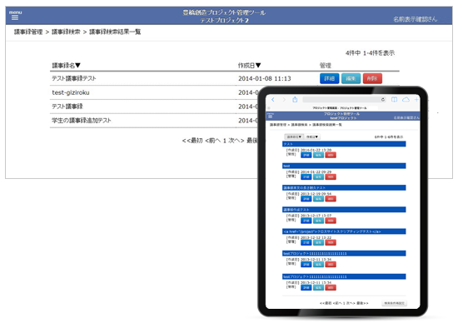This screenshot has width=458, height=323.
Task: Tap 削除 for tablet entry dated 2014-01-22 09:29
Action: [331, 177]
